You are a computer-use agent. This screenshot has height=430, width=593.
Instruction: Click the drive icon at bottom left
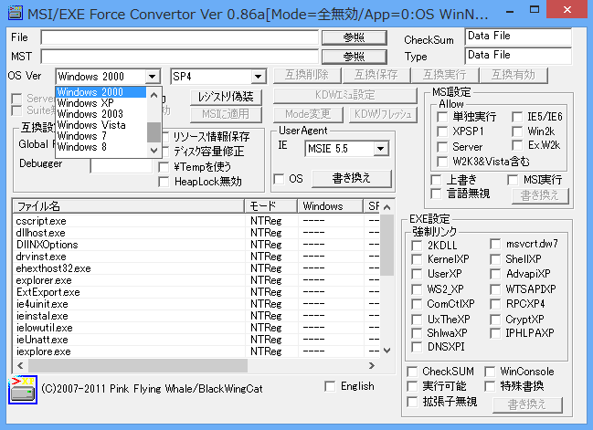[x=23, y=390]
